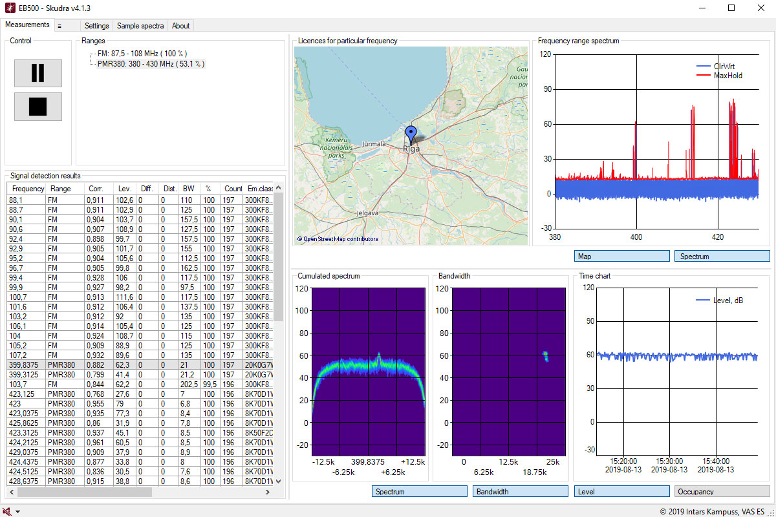This screenshot has width=776, height=517.
Task: Select the PMR380 380 - 430 MHz range
Action: (x=150, y=64)
